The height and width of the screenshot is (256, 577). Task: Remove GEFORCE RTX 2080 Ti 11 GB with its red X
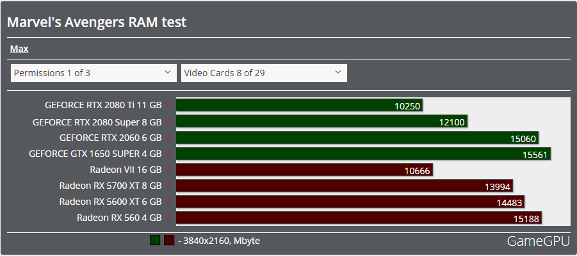168,106
